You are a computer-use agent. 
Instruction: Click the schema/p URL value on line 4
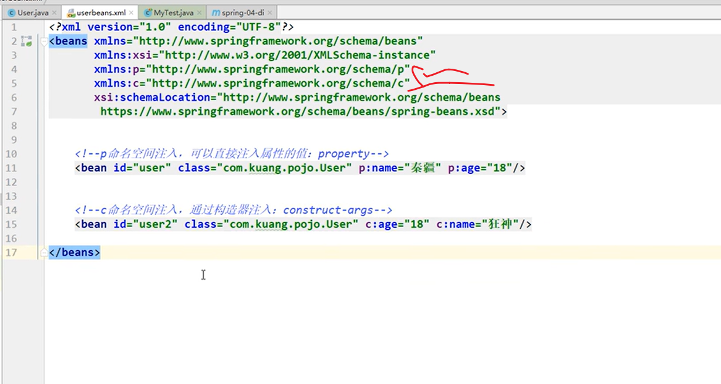[278, 69]
